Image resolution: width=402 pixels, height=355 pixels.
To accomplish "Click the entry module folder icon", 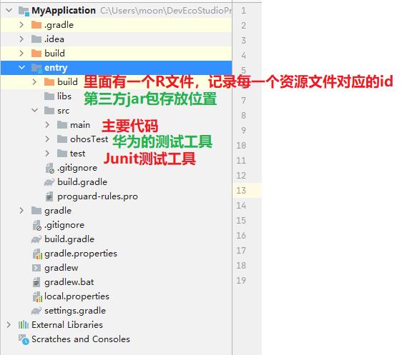I will [36, 68].
